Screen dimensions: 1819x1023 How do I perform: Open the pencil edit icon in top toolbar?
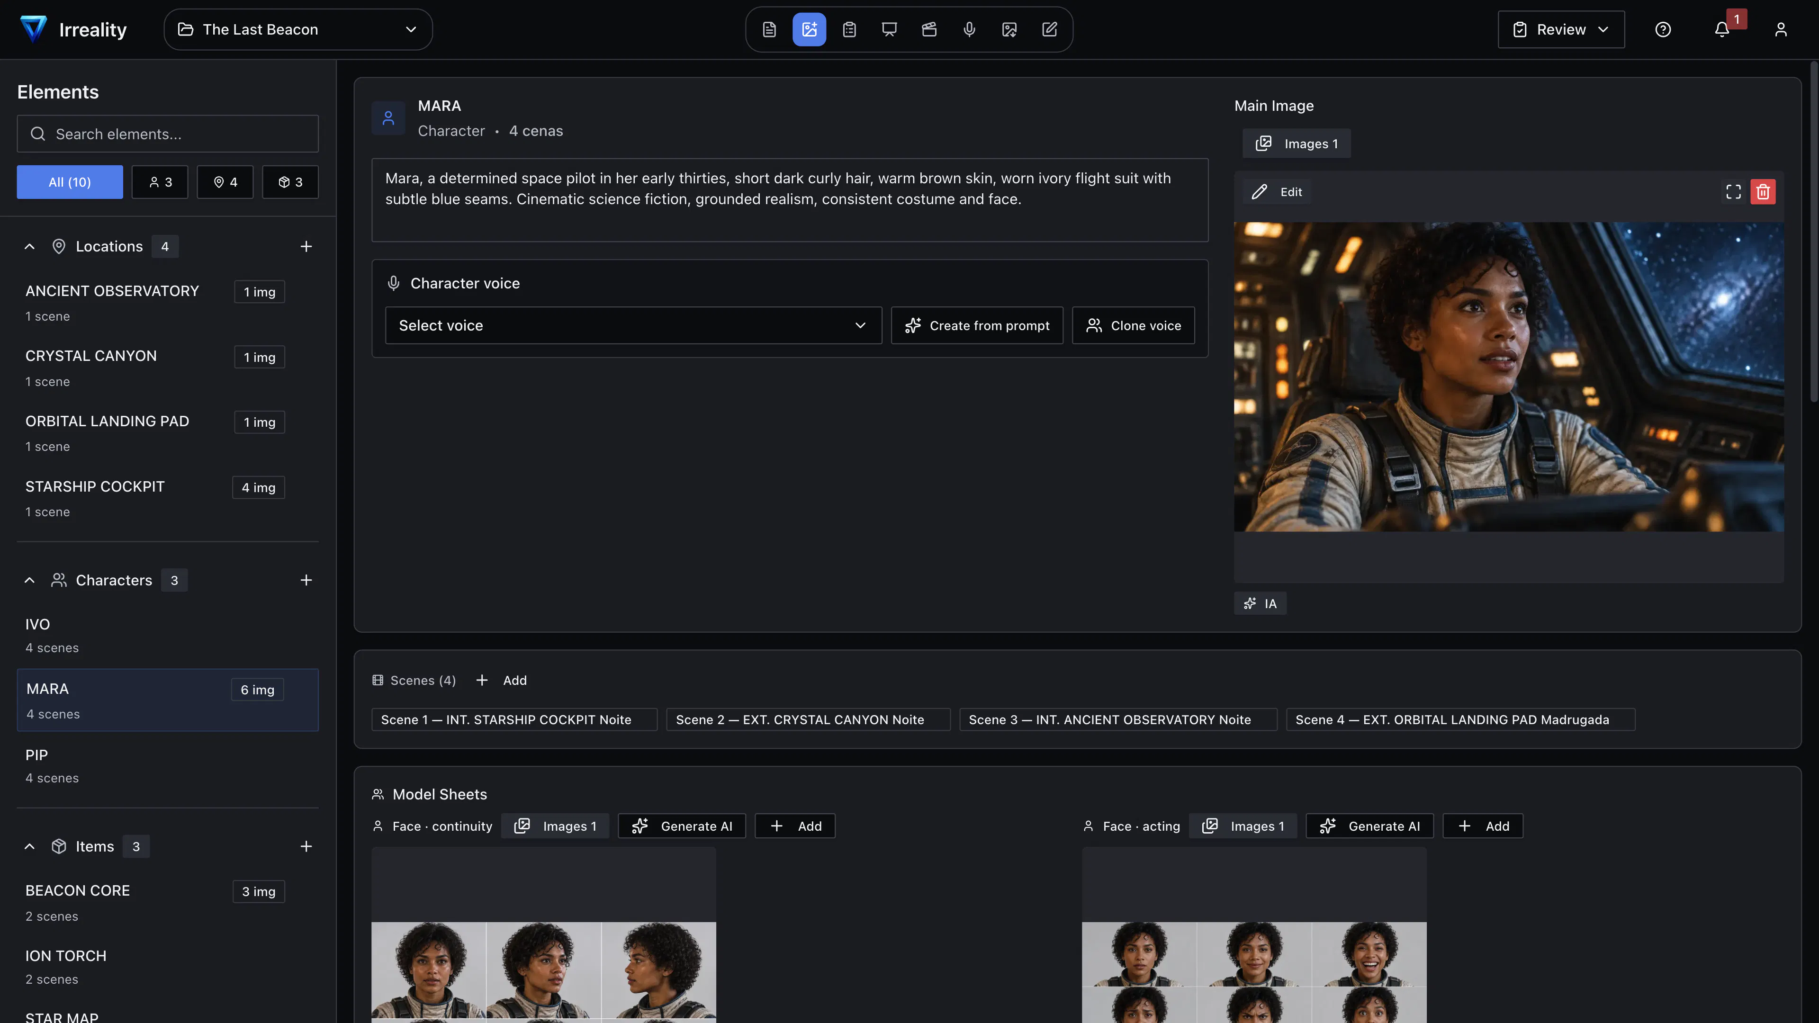coord(1049,30)
